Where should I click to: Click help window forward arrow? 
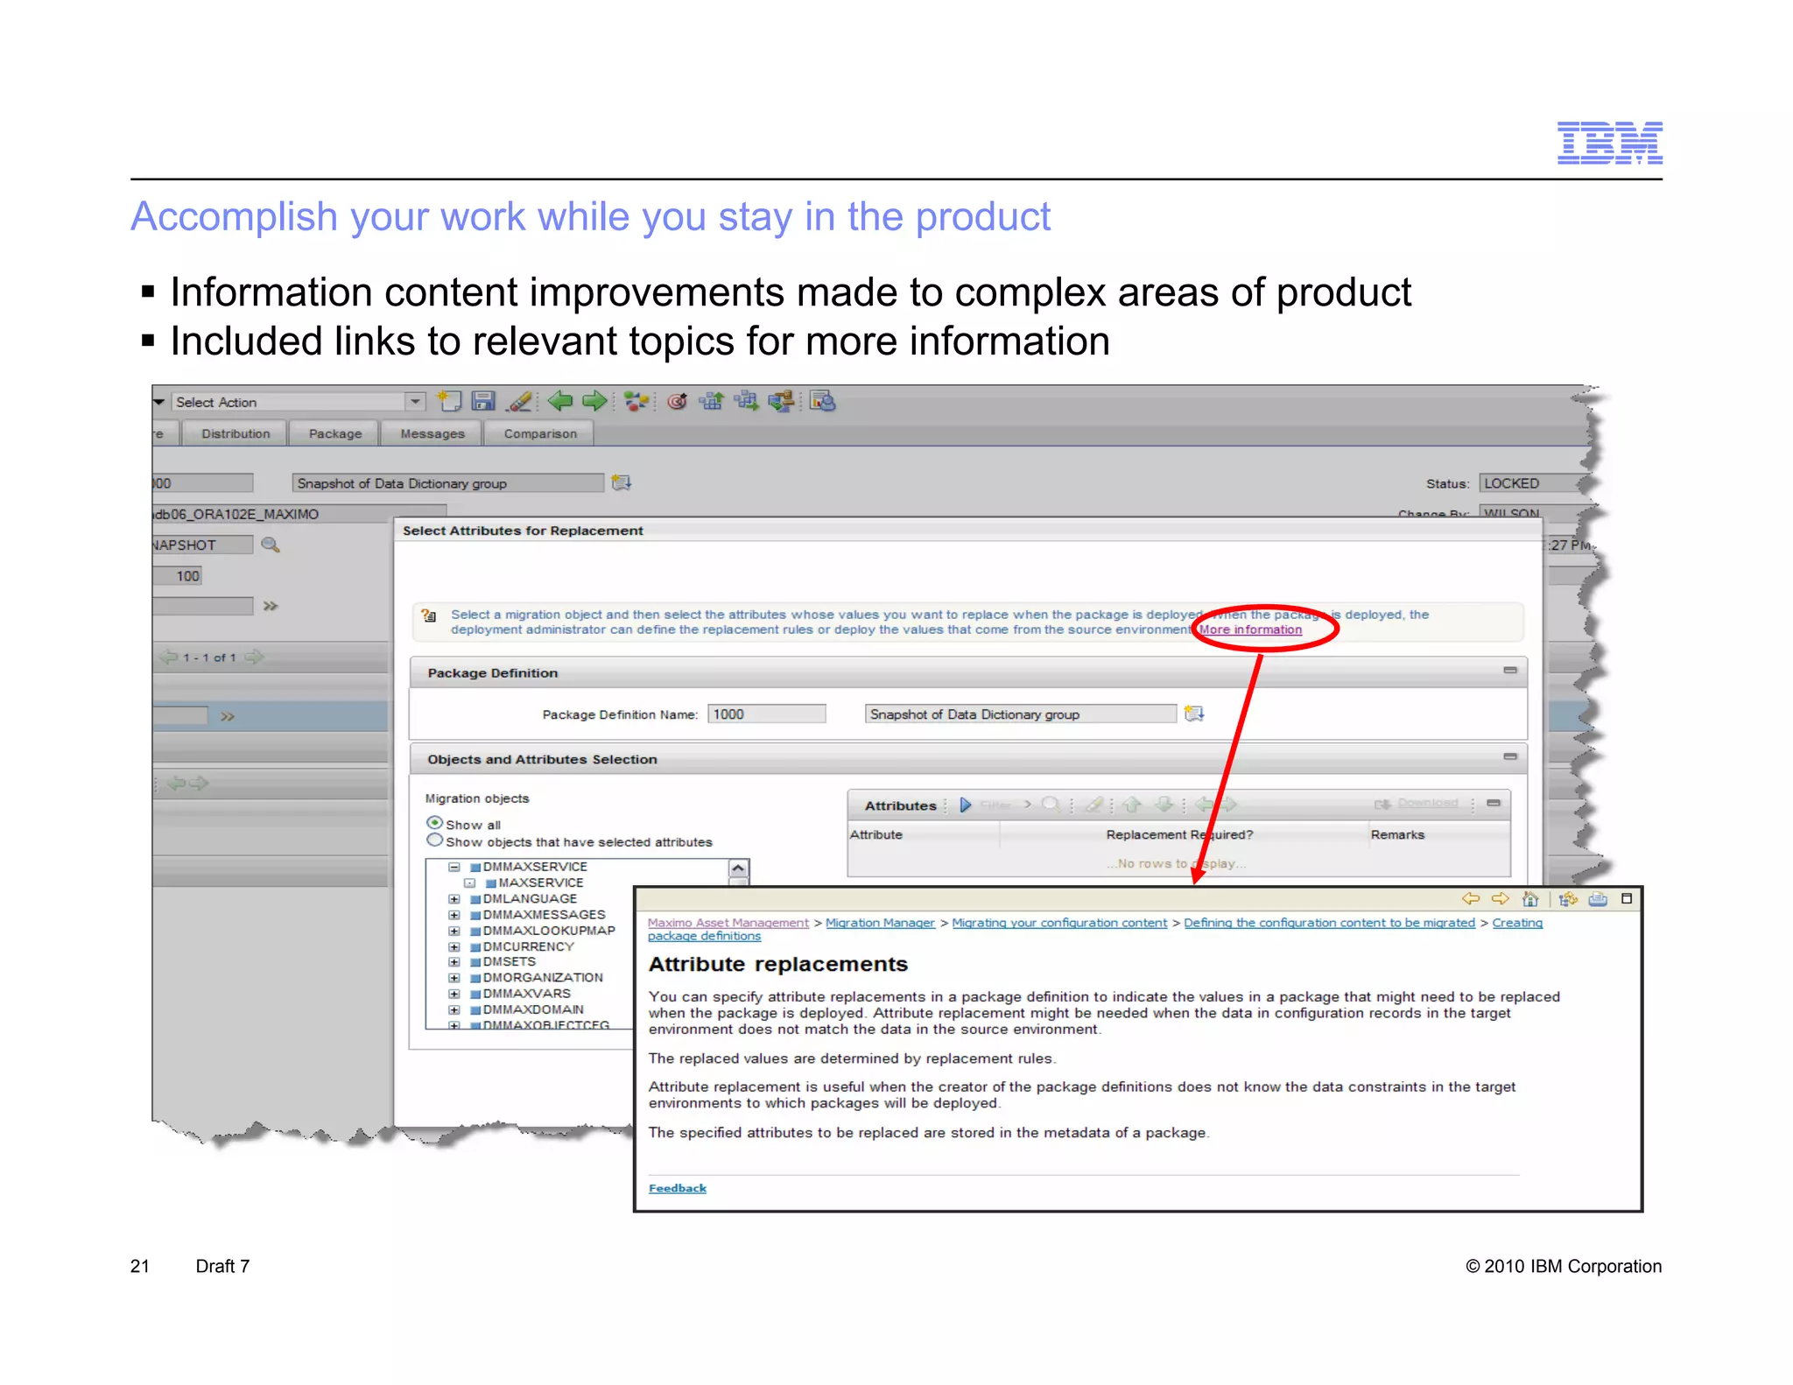pyautogui.click(x=1501, y=899)
